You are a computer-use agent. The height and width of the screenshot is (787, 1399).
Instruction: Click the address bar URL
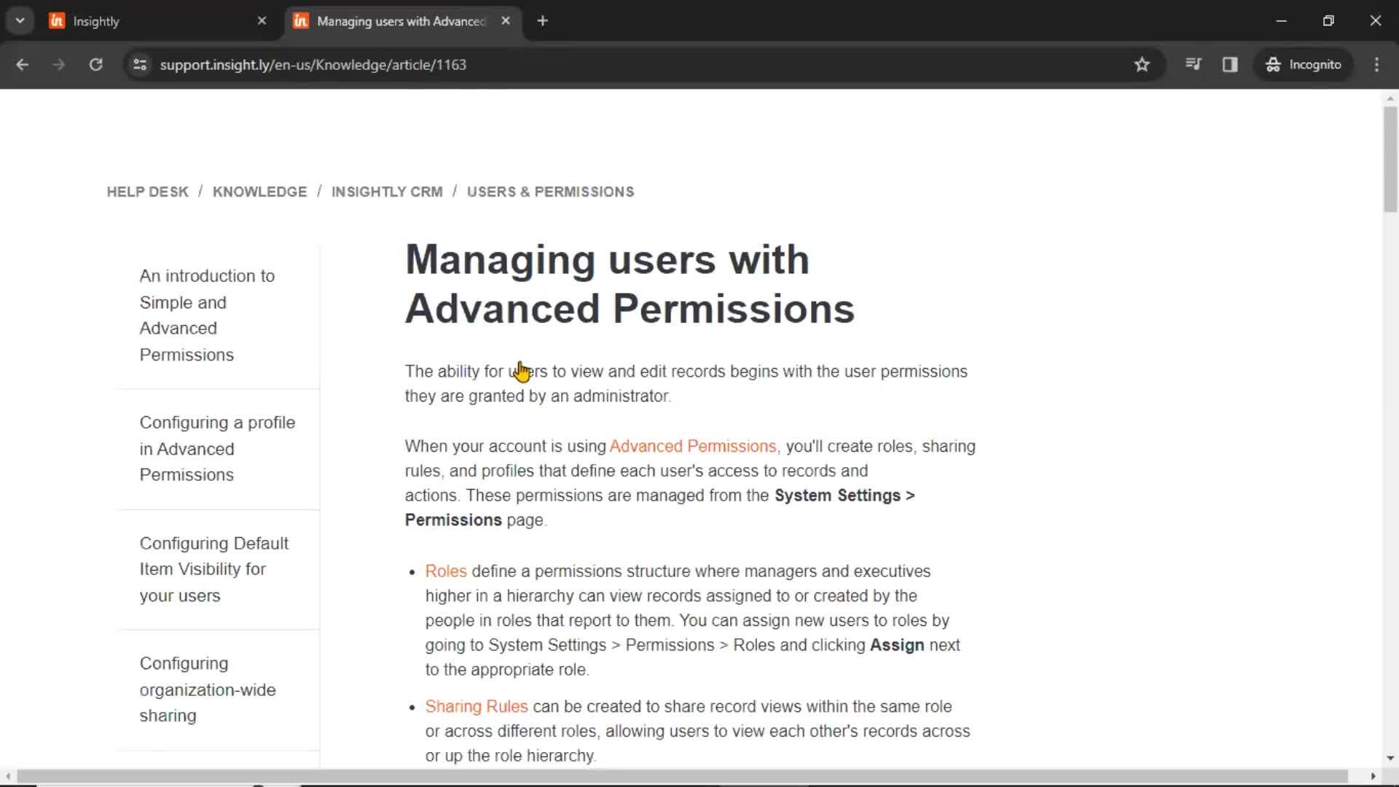313,65
